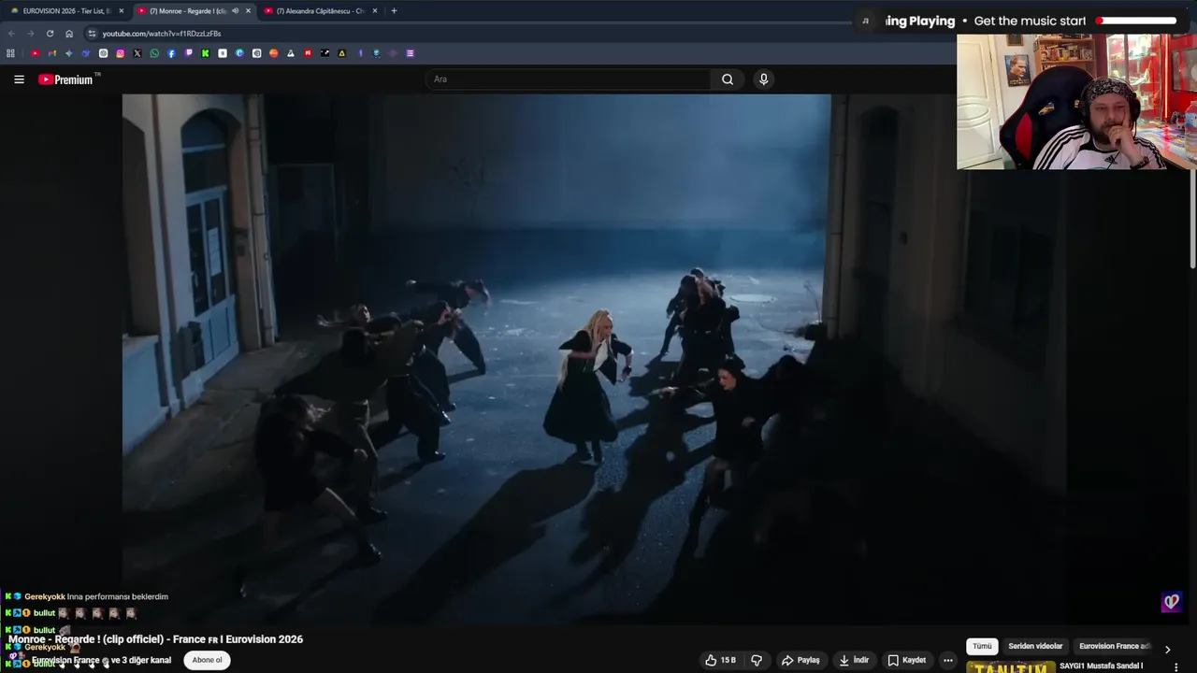1197x673 pixels.
Task: Open the Instagram bookmark
Action: tap(121, 53)
